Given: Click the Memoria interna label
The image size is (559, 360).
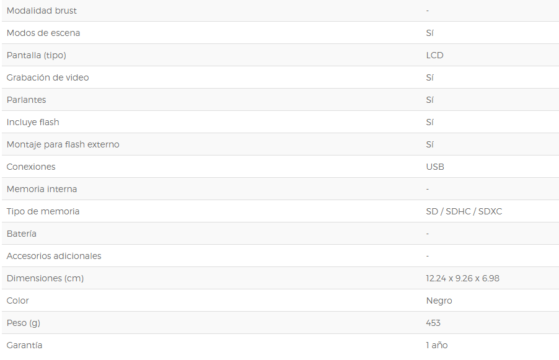Looking at the screenshot, I should (x=42, y=189).
